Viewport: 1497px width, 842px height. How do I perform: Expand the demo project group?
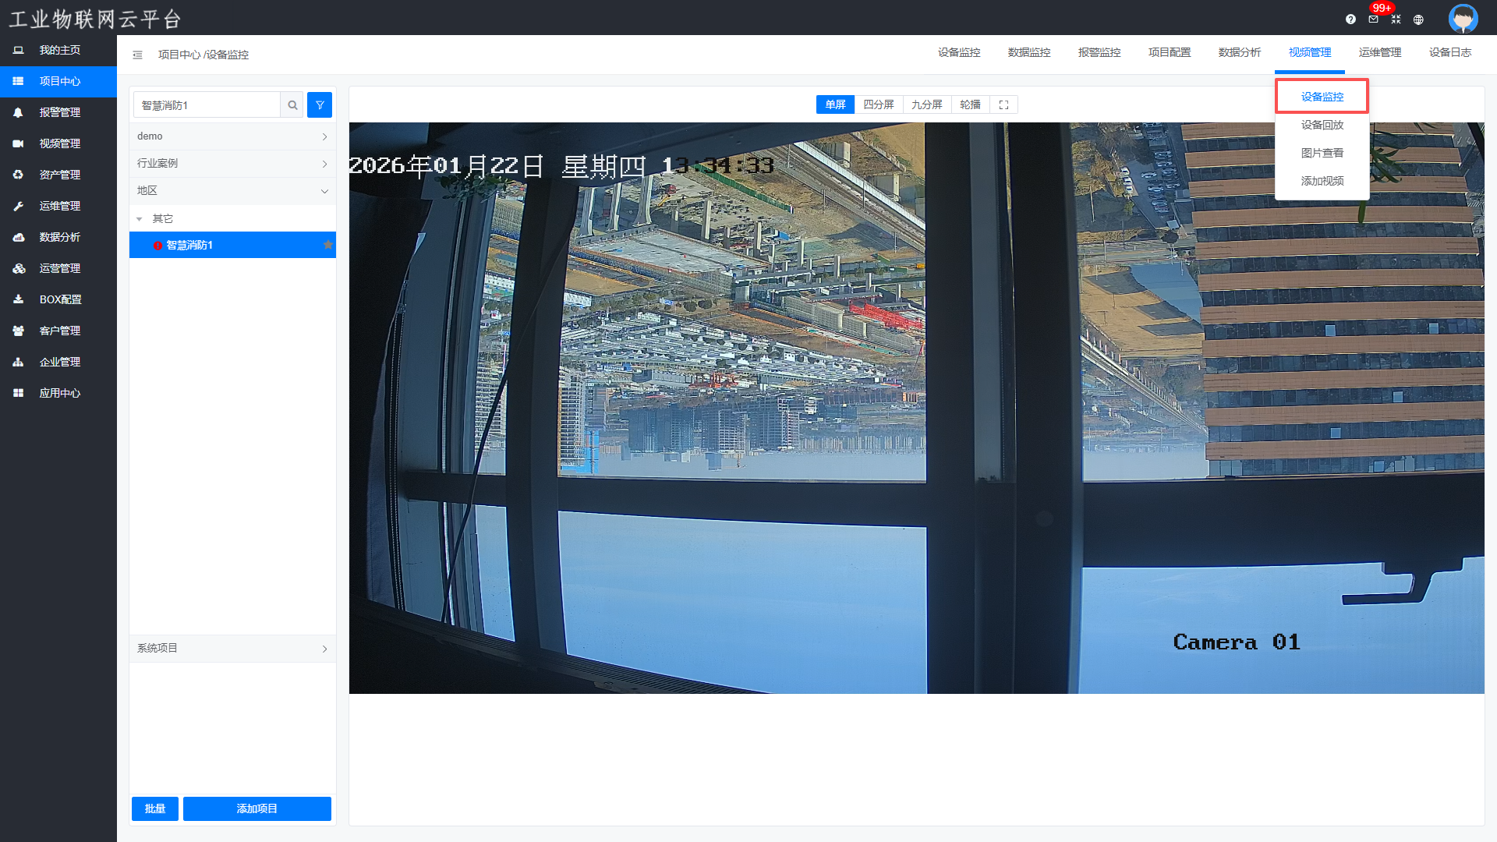tap(232, 136)
